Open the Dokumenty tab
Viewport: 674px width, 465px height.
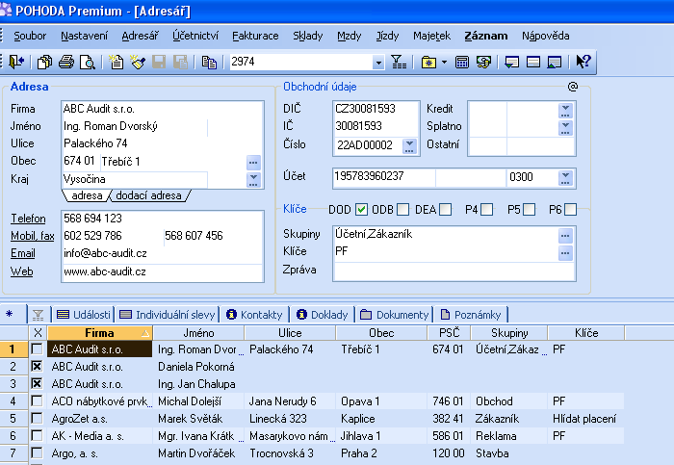click(x=395, y=315)
